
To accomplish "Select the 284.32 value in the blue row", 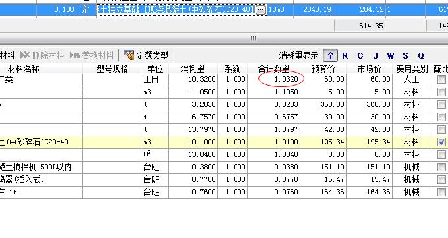I will click(360, 9).
